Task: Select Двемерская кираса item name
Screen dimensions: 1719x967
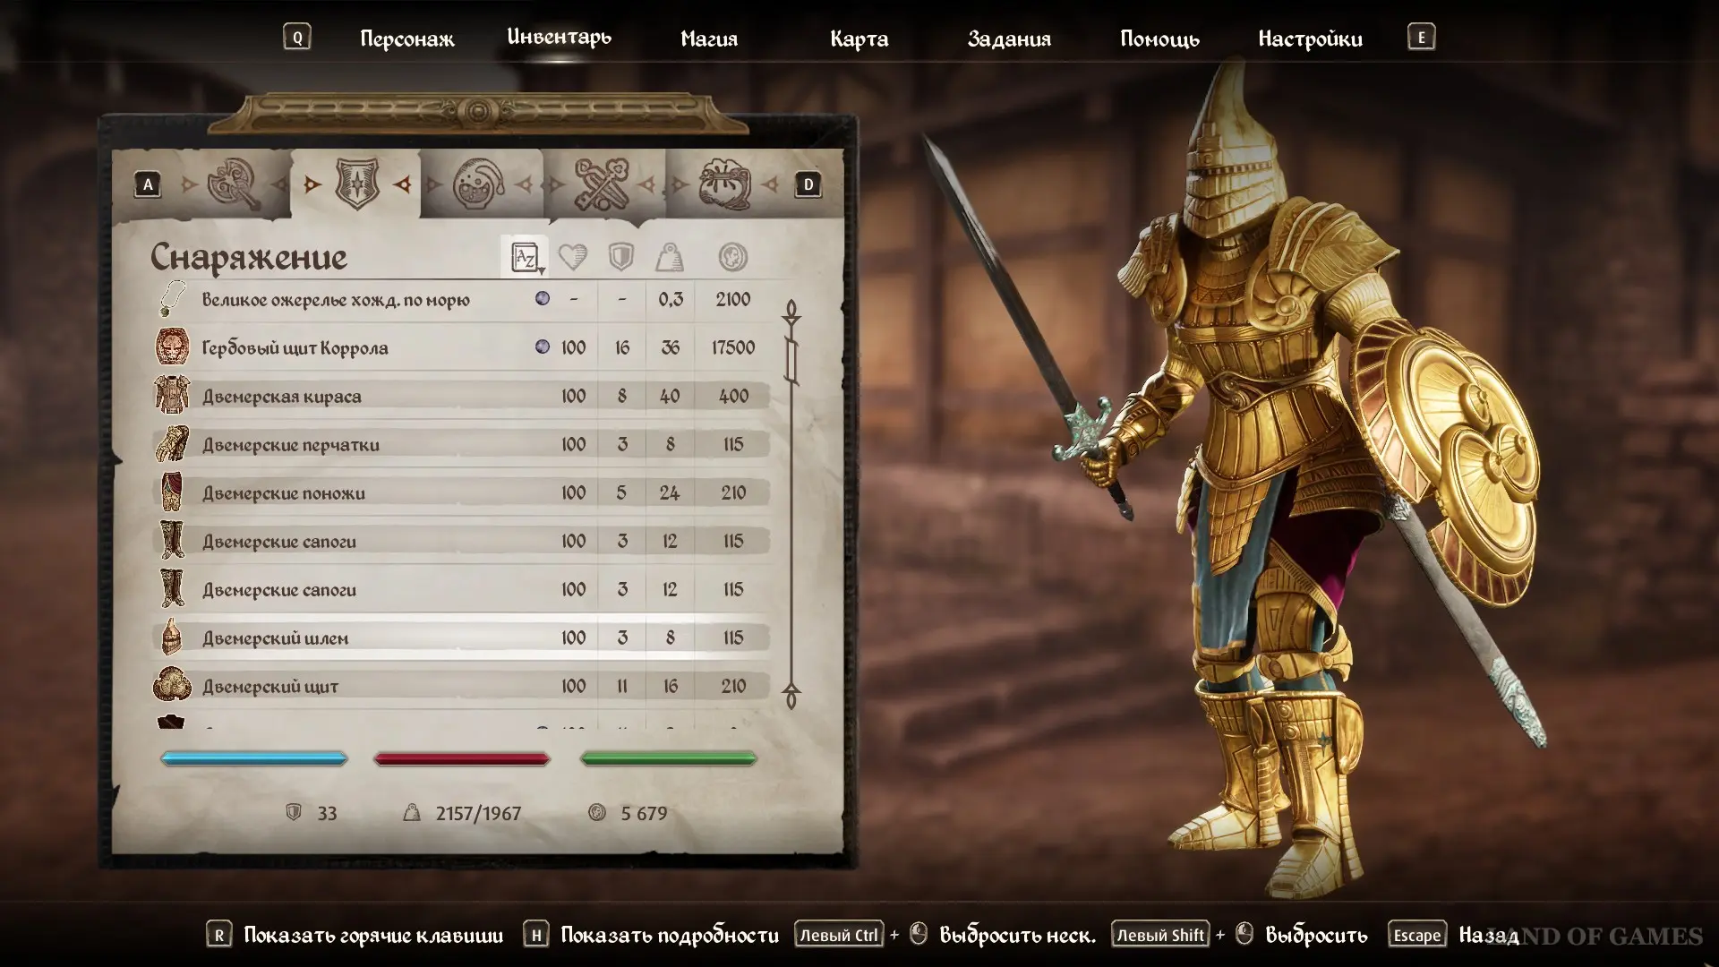Action: click(x=282, y=396)
